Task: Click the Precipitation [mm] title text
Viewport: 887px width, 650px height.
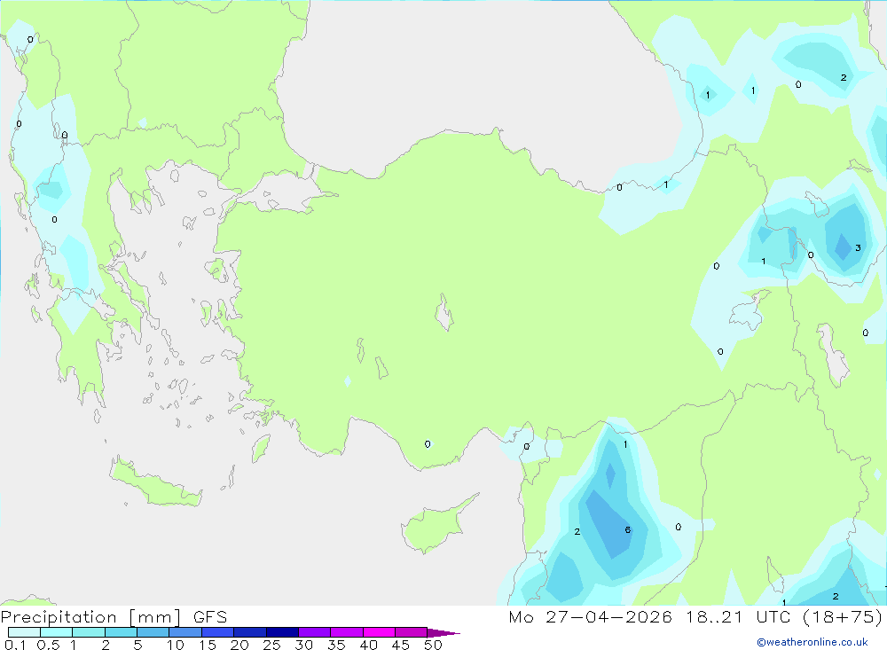Action: tap(91, 616)
